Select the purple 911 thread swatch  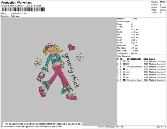click(x=124, y=69)
